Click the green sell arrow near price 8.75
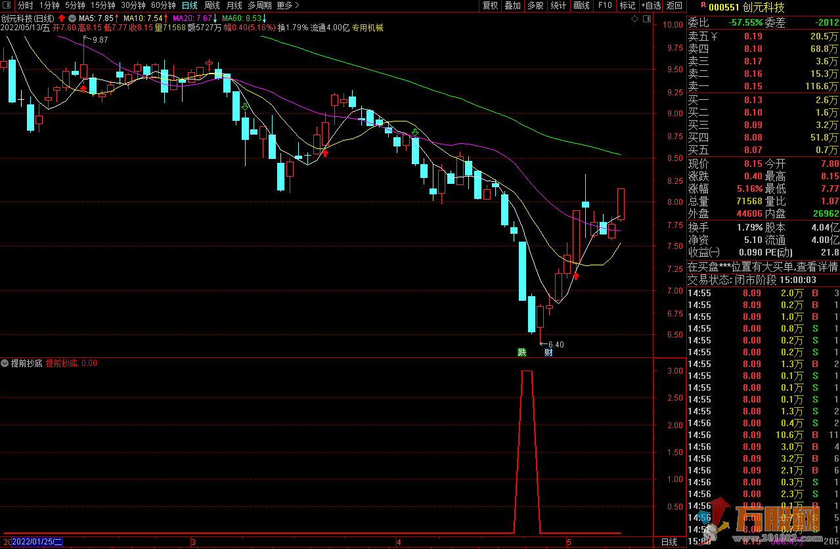The height and width of the screenshot is (549, 840). pos(415,133)
